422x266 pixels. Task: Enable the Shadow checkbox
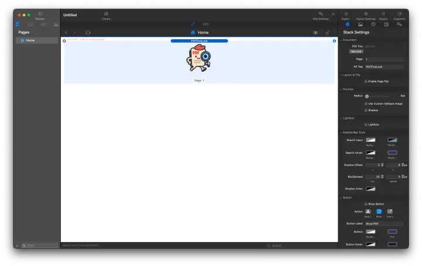point(366,110)
